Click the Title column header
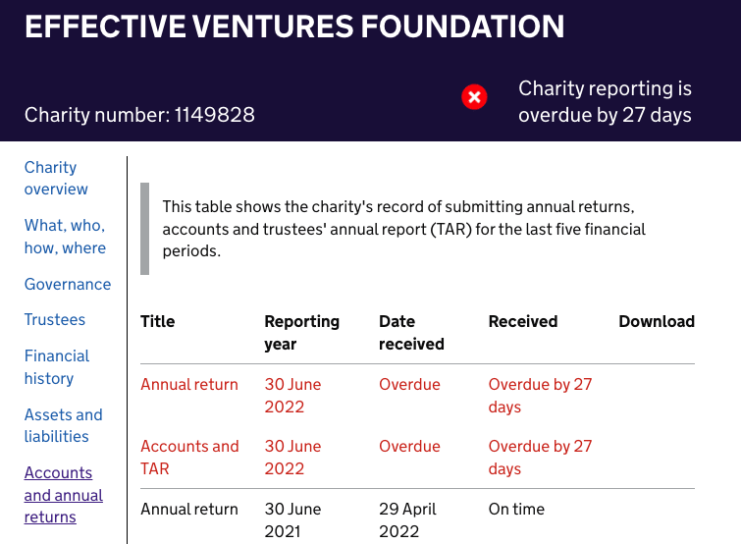Screen dimensions: 741x544 158,321
